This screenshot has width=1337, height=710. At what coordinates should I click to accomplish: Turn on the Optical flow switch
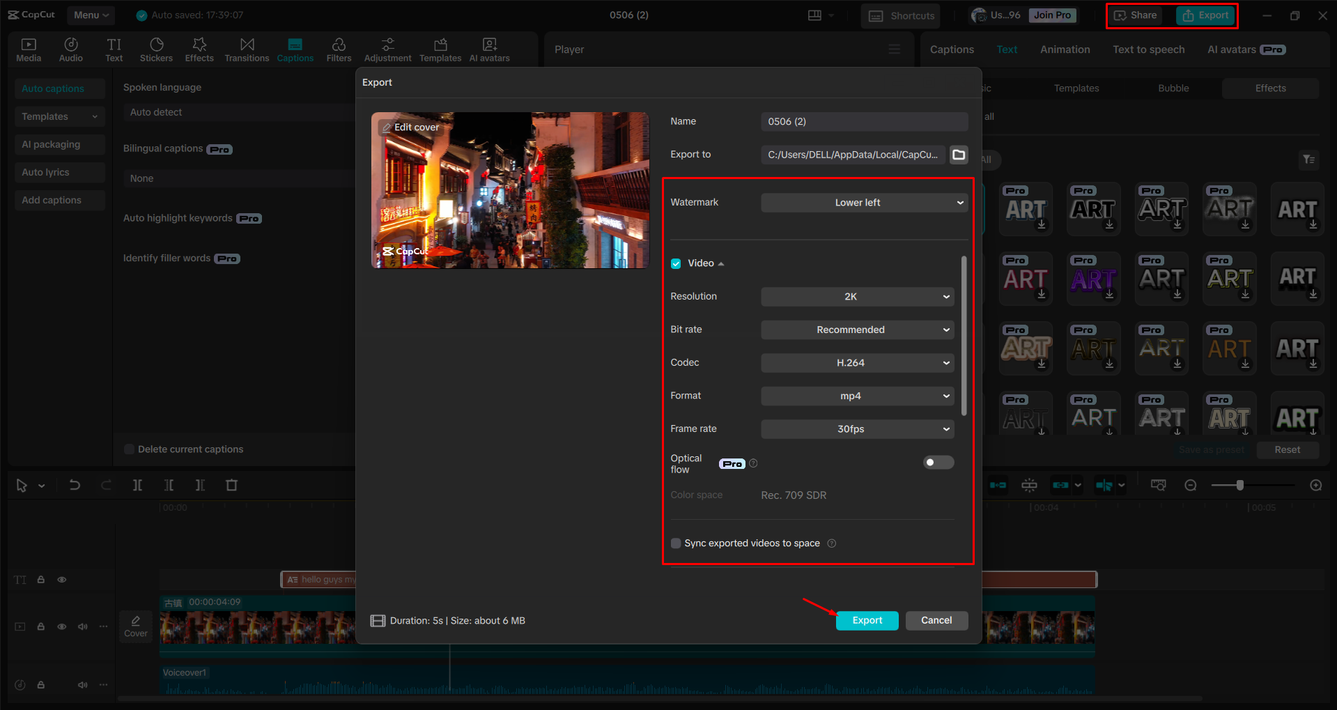(938, 463)
